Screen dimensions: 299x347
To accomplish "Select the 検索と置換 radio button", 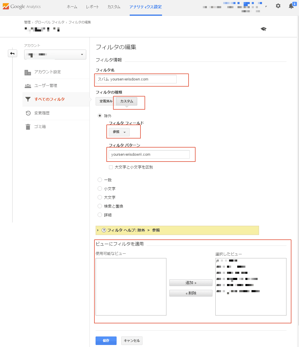I will pyautogui.click(x=100, y=206).
